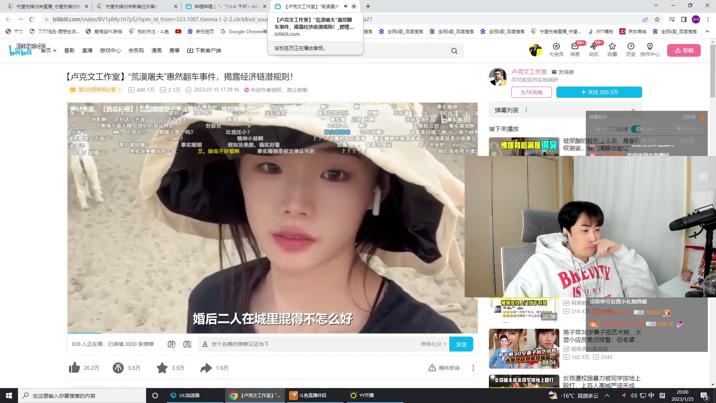Click the taskbar volume icon
The width and height of the screenshot is (716, 403).
coord(634,396)
